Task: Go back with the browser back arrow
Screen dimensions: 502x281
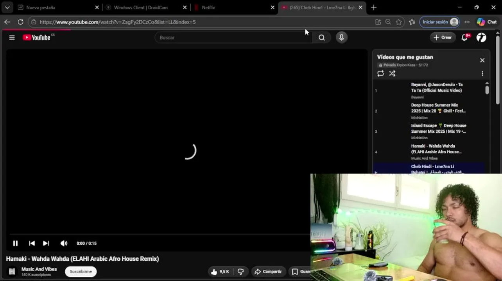Action: pyautogui.click(x=7, y=22)
